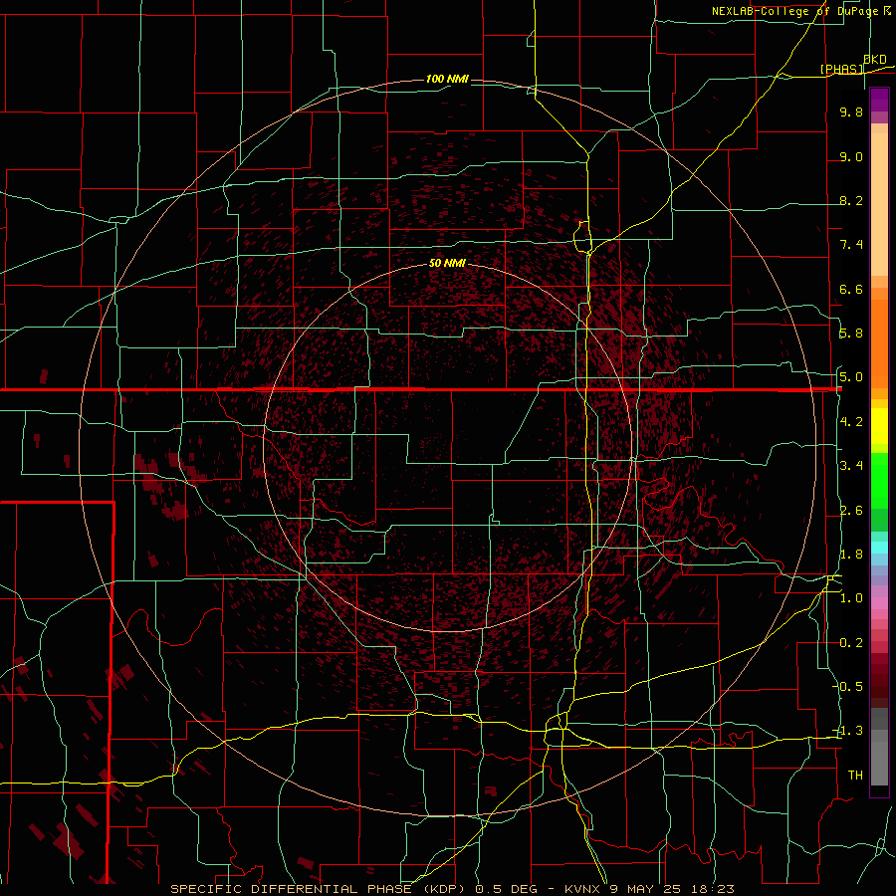Click the KVNX 9 MAY 25 18:23 timestamp

click(649, 889)
